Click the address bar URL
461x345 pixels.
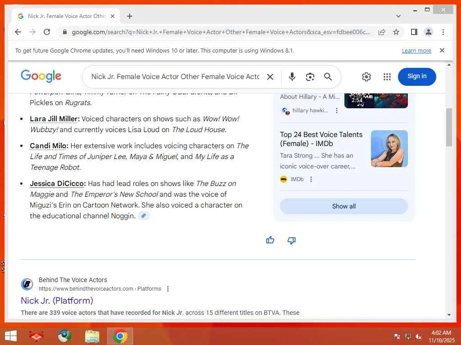tap(221, 32)
